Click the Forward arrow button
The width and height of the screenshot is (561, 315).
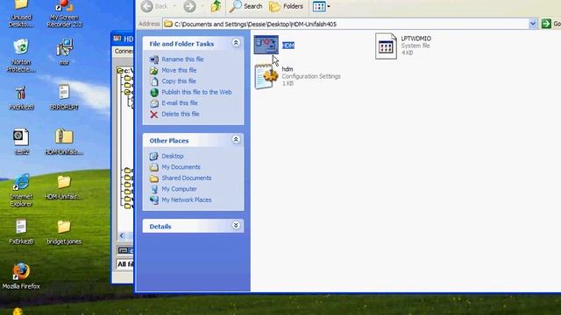(x=189, y=6)
